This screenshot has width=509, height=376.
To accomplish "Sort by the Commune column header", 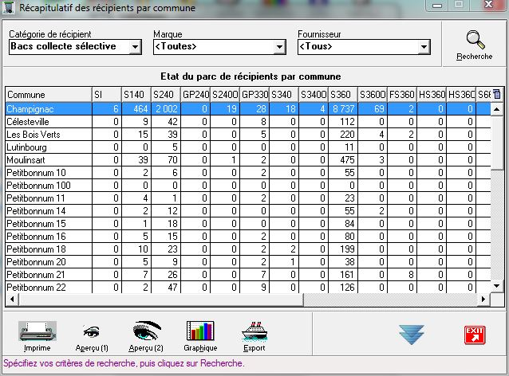I will (46, 95).
